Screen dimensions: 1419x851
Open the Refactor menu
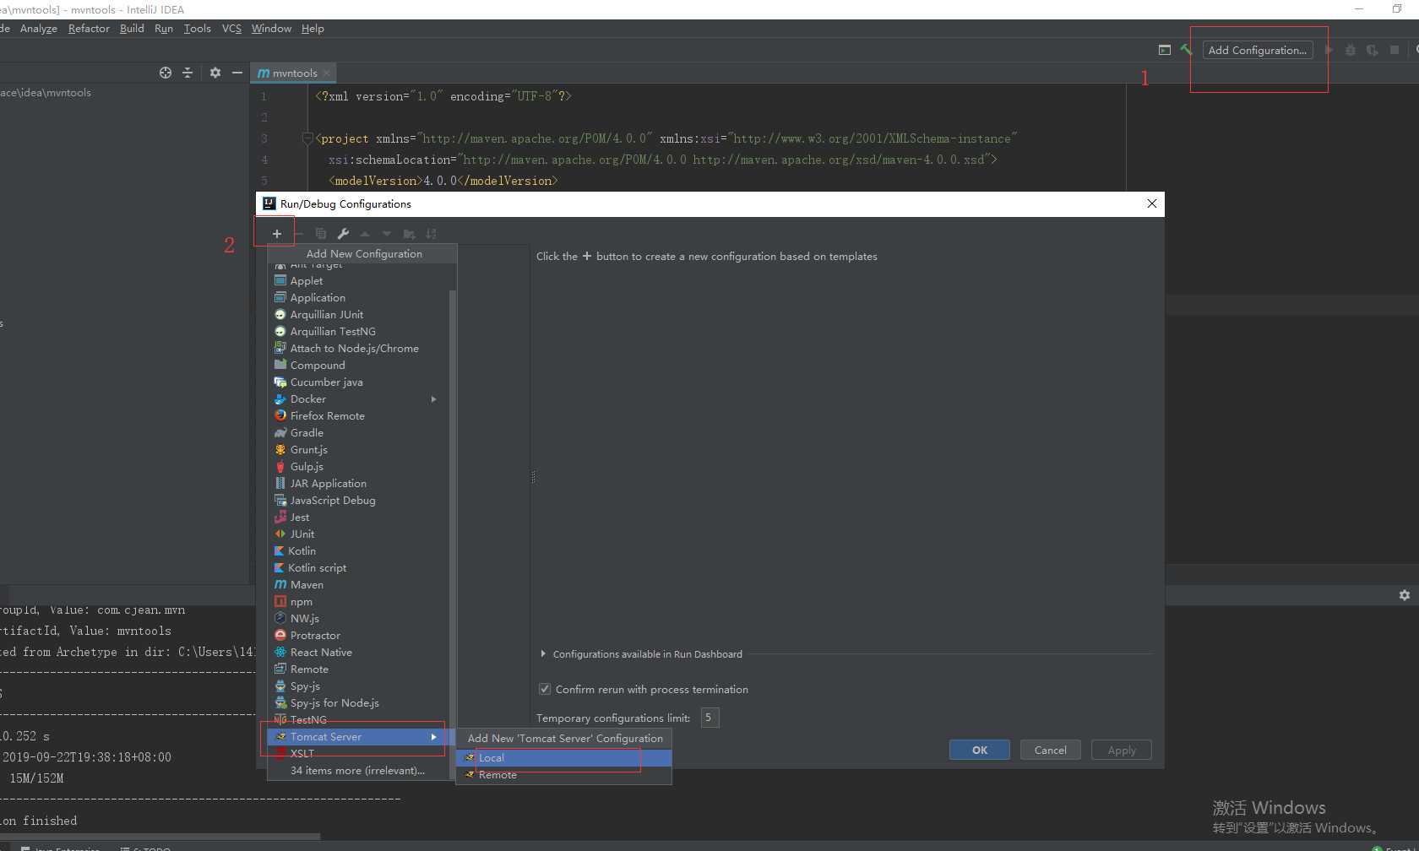pos(89,28)
